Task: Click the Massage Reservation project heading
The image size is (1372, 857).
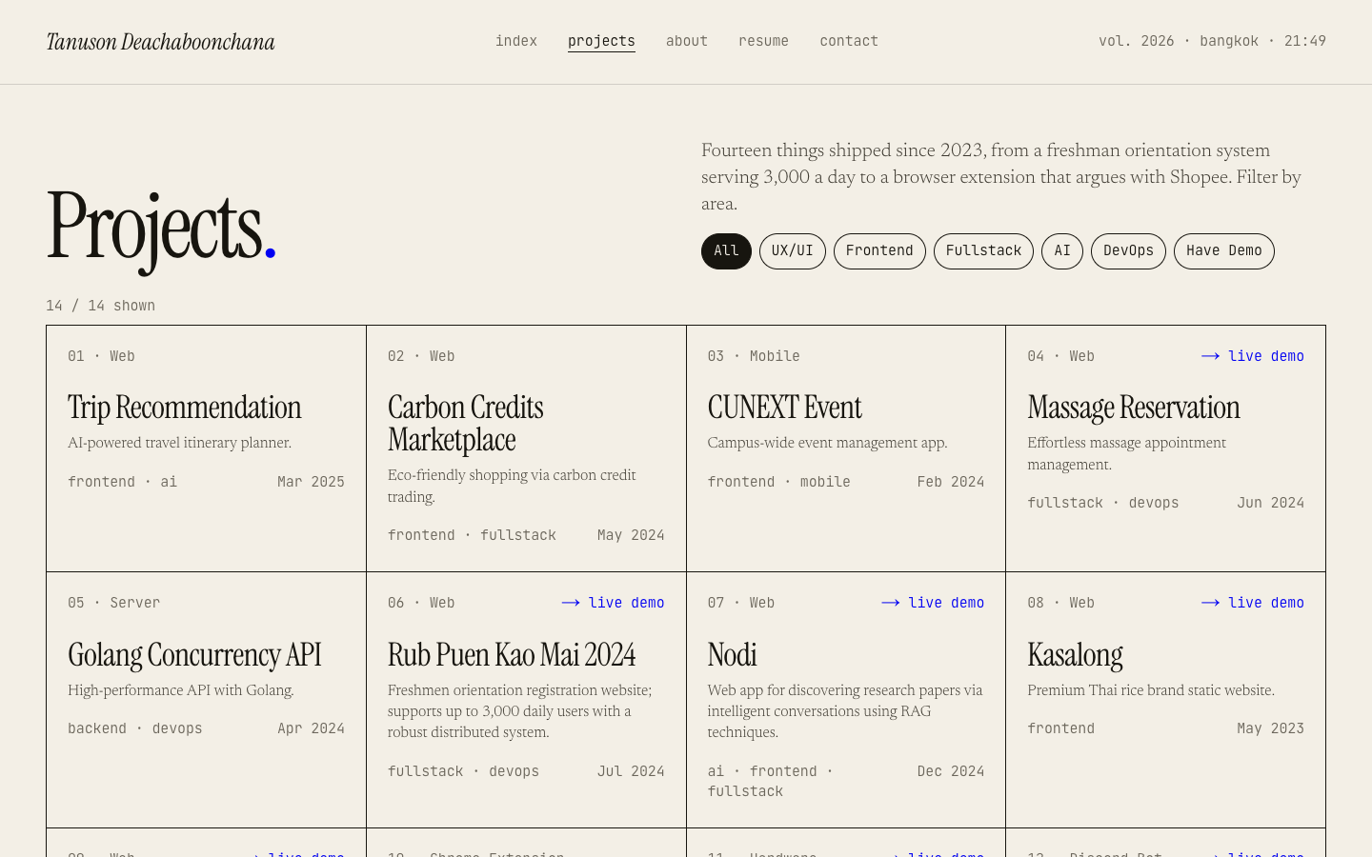Action: coord(1134,408)
